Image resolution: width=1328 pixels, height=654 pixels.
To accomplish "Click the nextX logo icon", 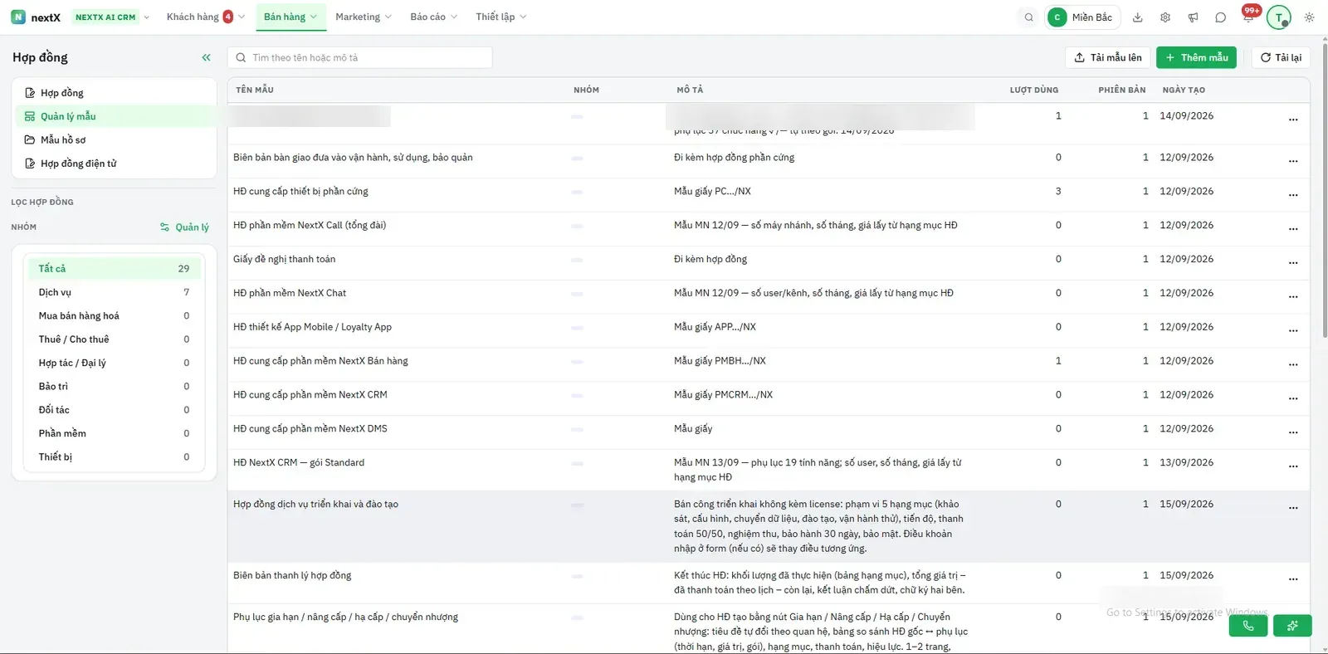I will click(18, 17).
